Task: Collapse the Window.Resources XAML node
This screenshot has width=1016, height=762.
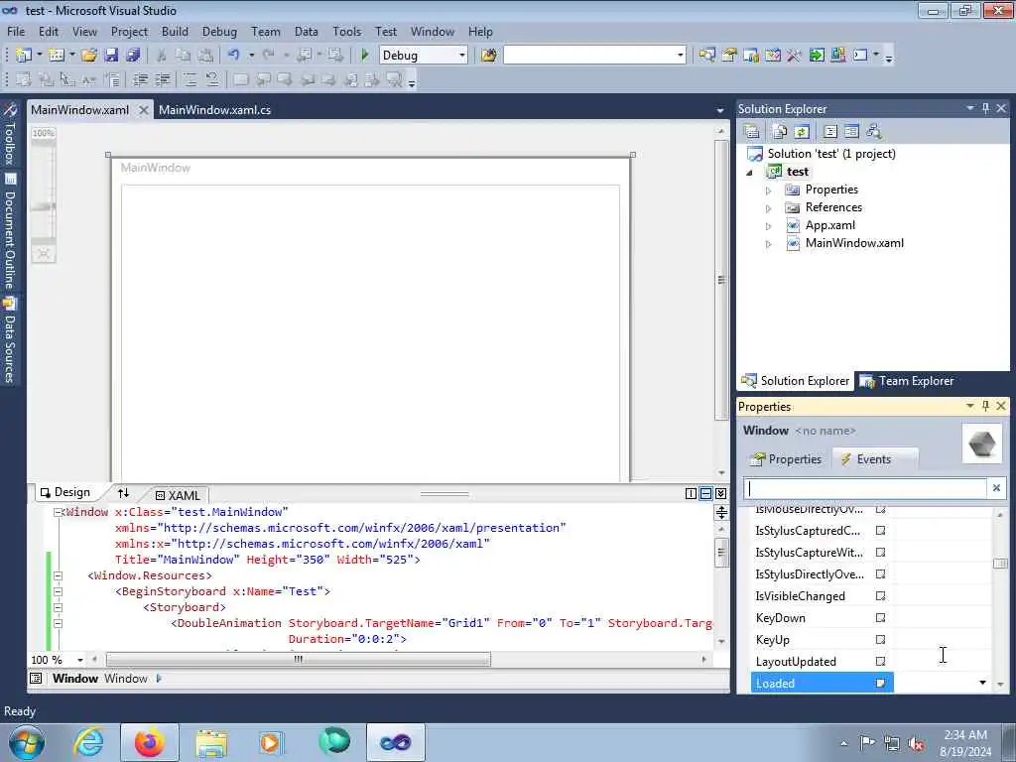Action: (58, 575)
